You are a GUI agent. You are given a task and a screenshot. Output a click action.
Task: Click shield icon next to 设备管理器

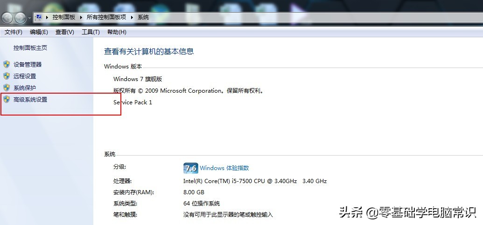(x=7, y=64)
